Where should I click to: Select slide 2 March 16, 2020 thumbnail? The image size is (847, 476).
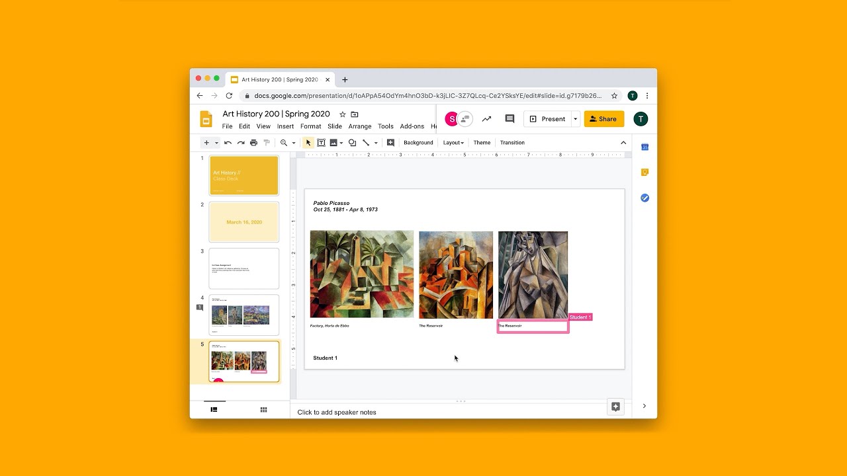[x=244, y=222]
